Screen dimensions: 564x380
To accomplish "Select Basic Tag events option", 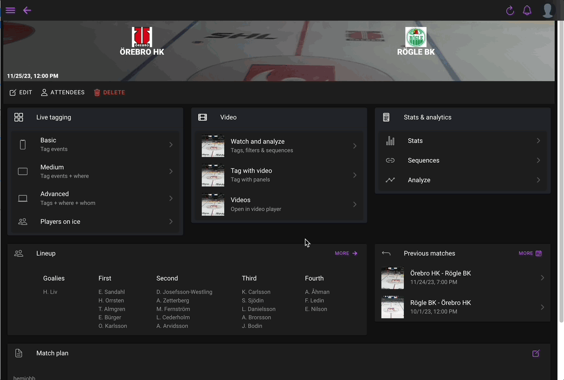I will pyautogui.click(x=95, y=145).
